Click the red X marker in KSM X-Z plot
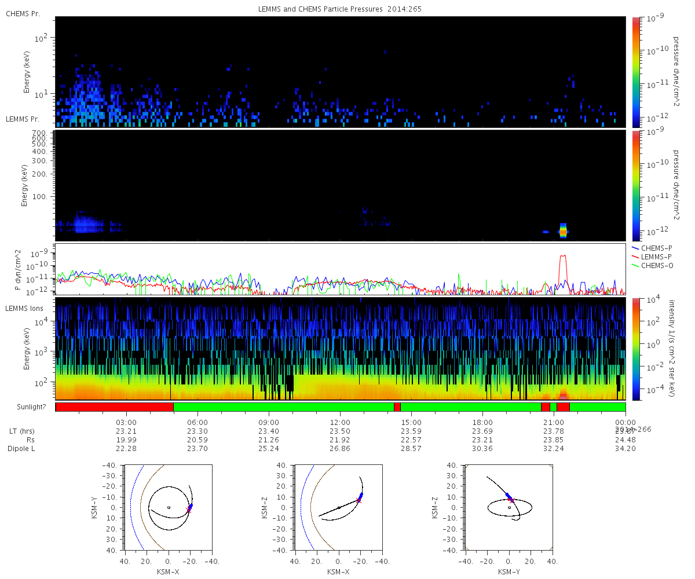The width and height of the screenshot is (695, 579). tap(359, 500)
